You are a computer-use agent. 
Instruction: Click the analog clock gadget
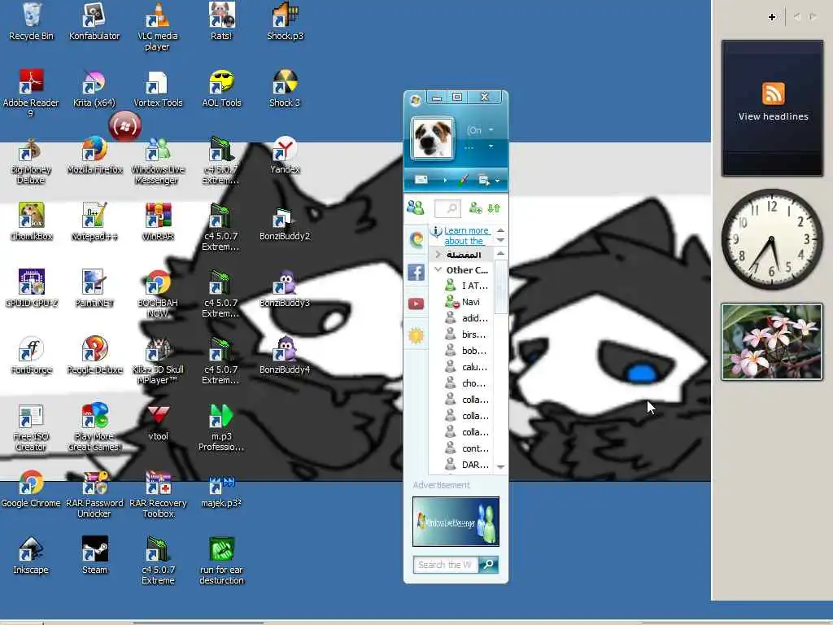(x=772, y=239)
